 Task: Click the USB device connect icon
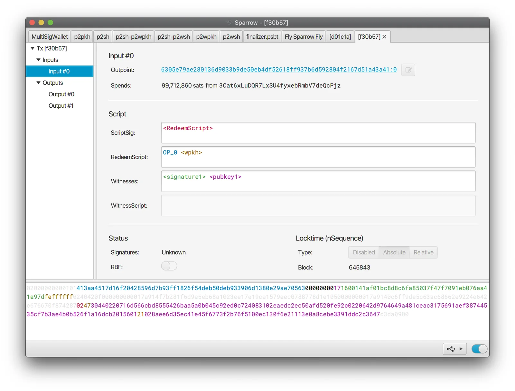pyautogui.click(x=451, y=349)
